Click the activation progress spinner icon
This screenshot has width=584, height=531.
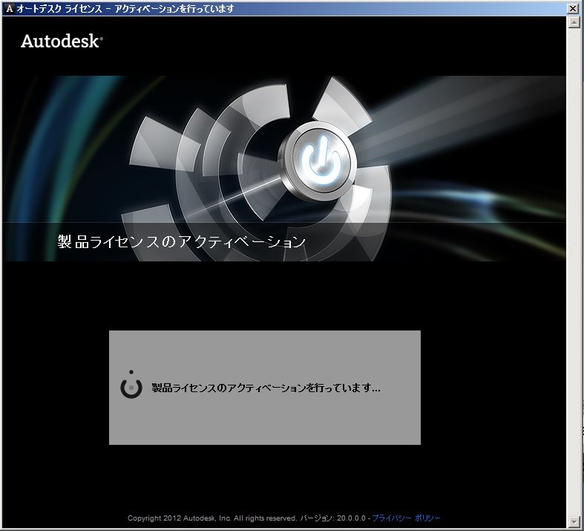click(131, 385)
